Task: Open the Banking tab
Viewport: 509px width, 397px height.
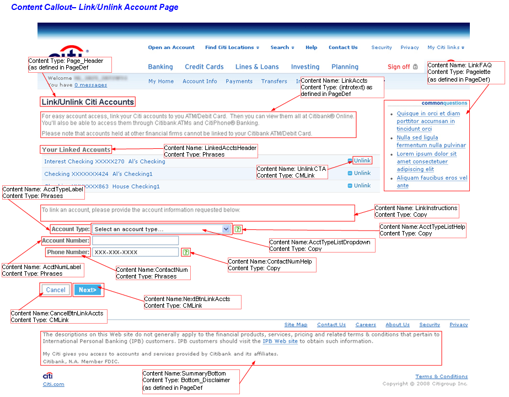Action: click(x=160, y=67)
